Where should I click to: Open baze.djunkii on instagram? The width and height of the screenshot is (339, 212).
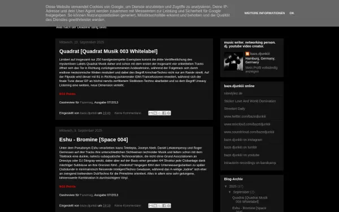[x=243, y=140]
